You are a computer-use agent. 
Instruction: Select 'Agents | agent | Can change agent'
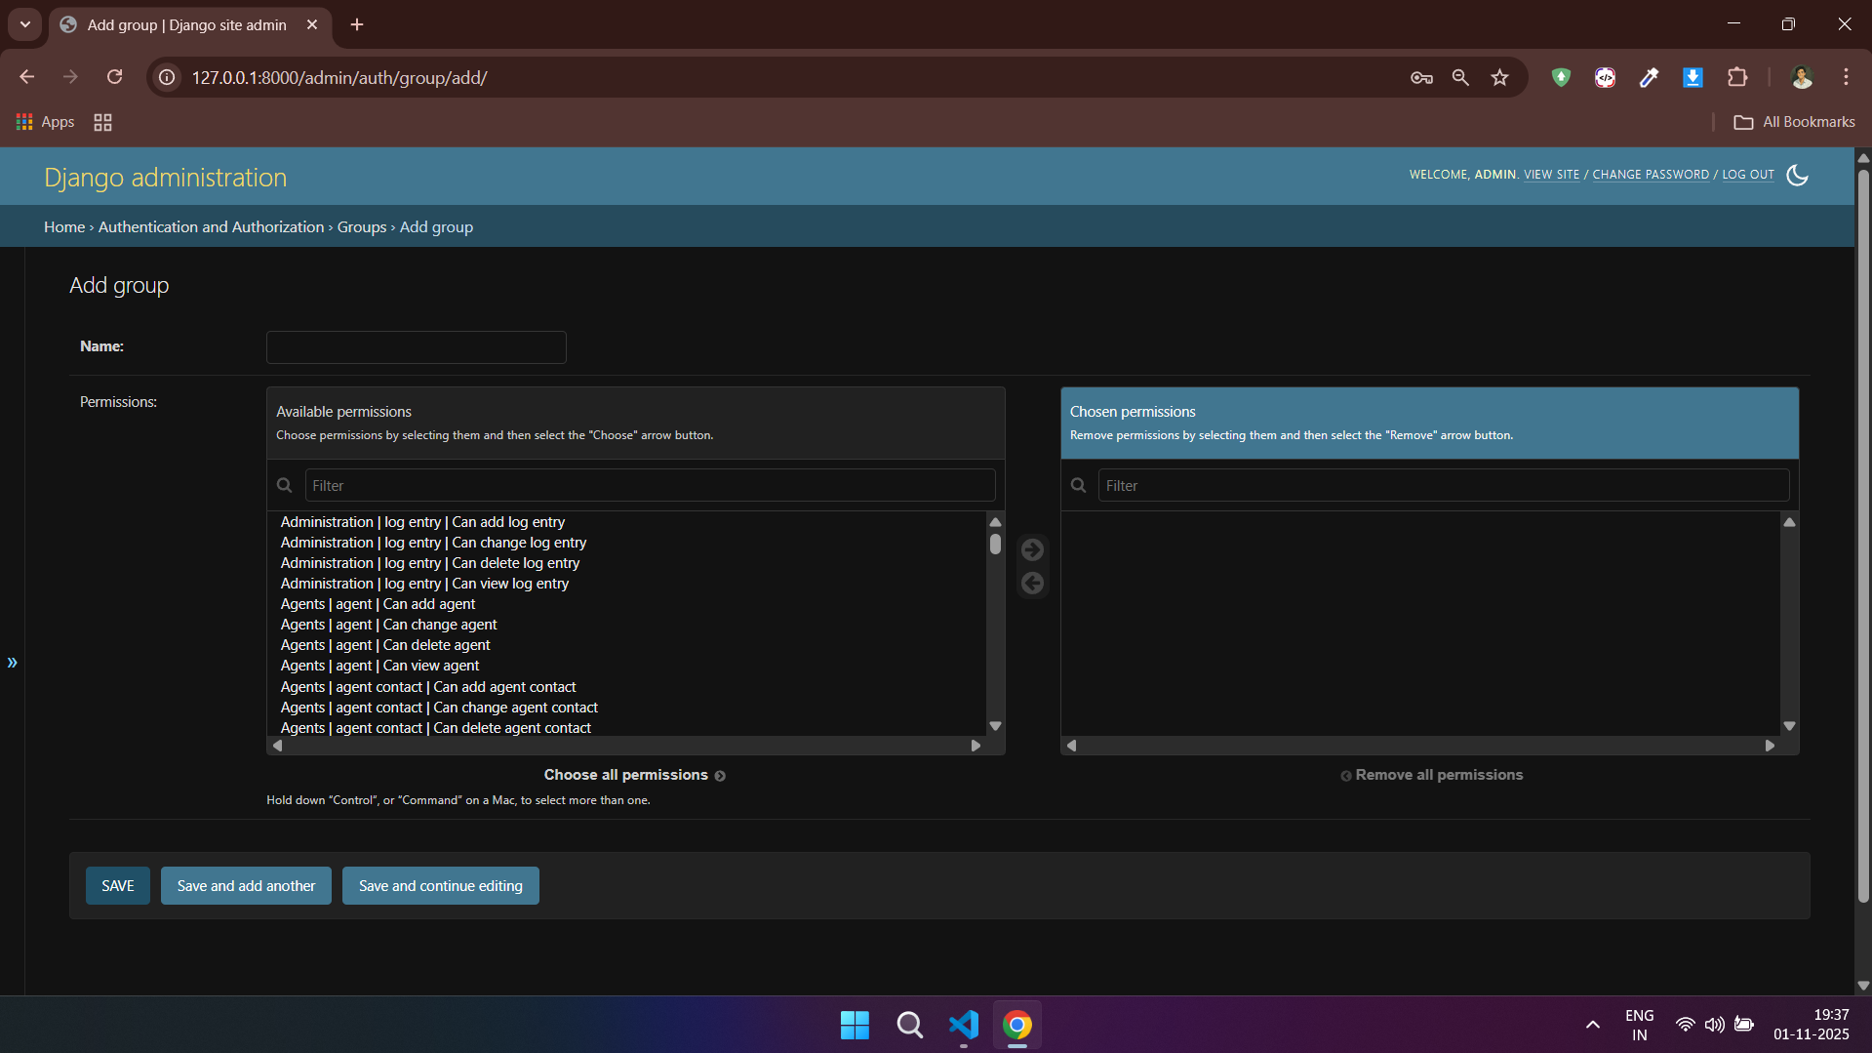tap(627, 625)
